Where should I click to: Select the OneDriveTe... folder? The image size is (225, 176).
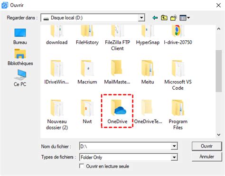tap(148, 112)
